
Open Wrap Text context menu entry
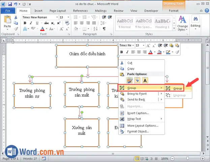(x=142, y=119)
